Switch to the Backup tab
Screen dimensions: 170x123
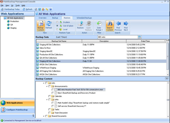coord(55,18)
